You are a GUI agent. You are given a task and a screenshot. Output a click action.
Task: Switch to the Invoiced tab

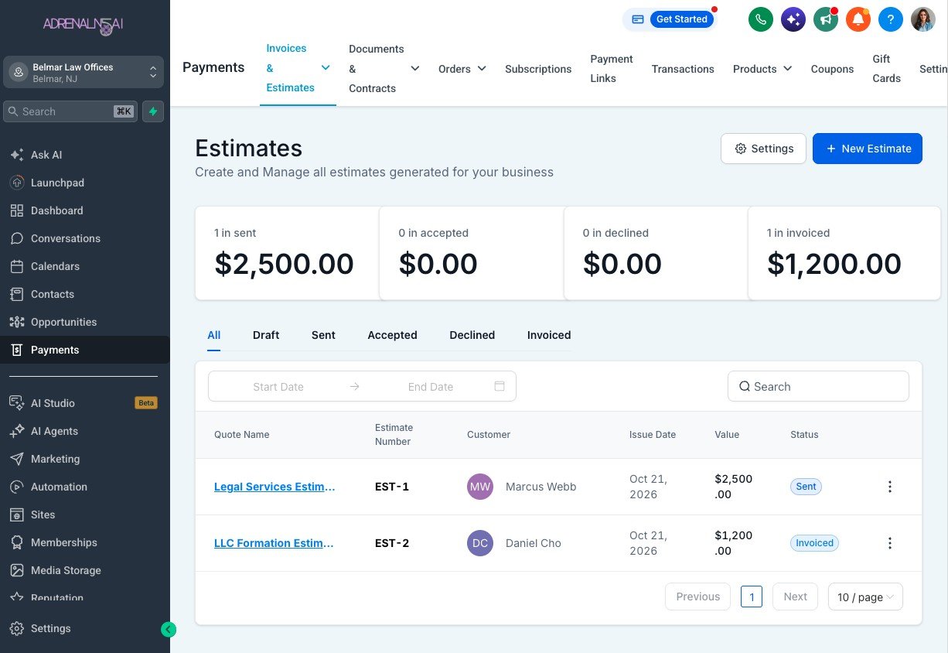549,335
